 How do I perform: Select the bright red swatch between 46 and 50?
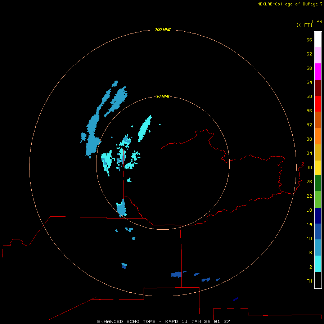(318, 104)
